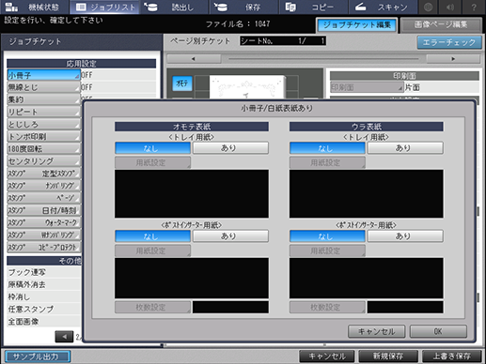The width and height of the screenshot is (486, 364).
Task: Run the エラーチェック error check
Action: click(449, 42)
